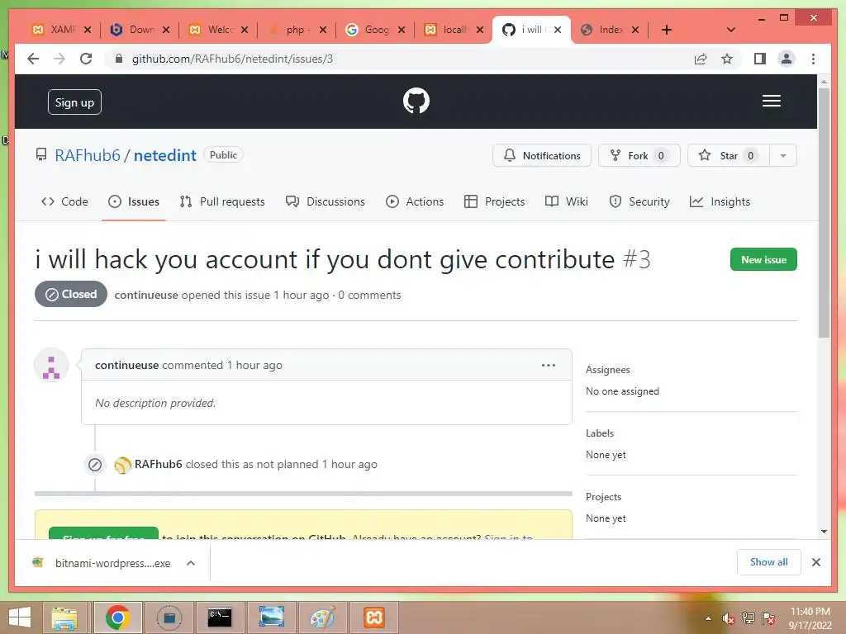Click the padlock site info icon

(x=119, y=59)
